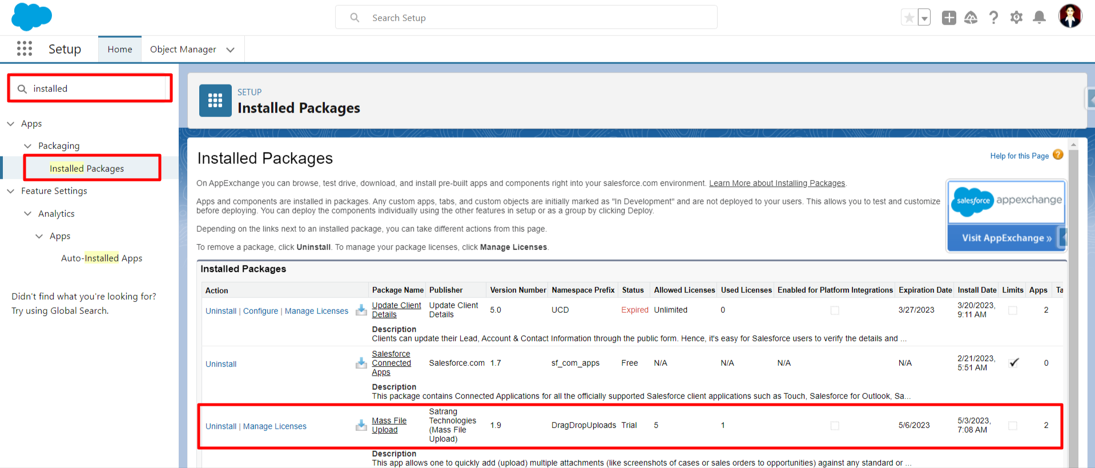Open the user profile avatar
Screen dimensions: 1095x468
pyautogui.click(x=1070, y=16)
